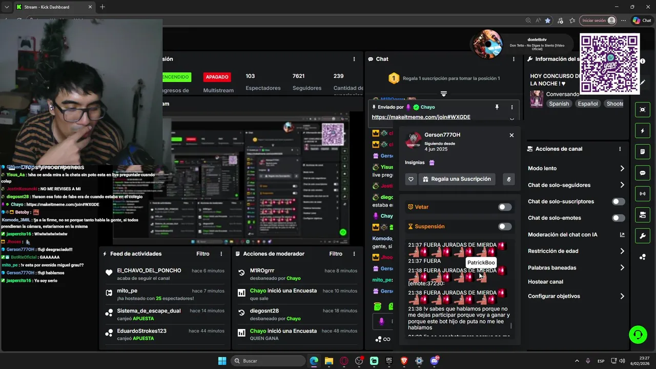Select the wrench settings icon in right sidebar
Screen dimensions: 656x369
[x=643, y=236]
